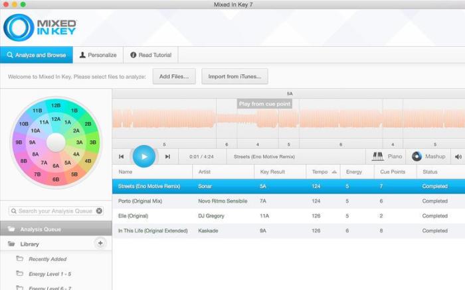Select Elle (Original) track
The width and height of the screenshot is (465, 290).
point(288,216)
